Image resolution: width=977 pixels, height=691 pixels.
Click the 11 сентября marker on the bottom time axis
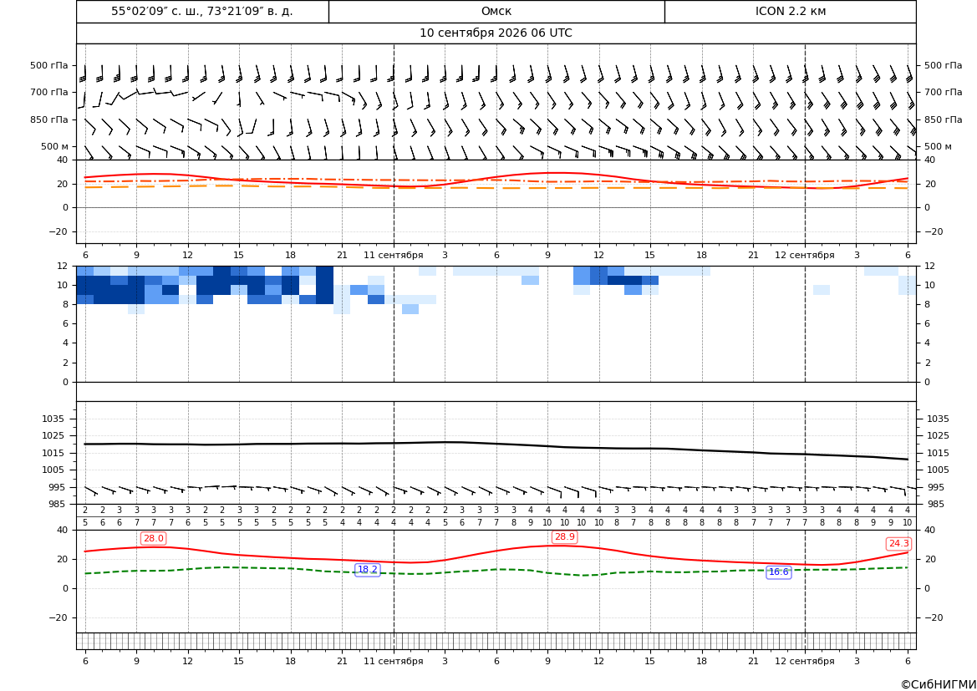[393, 661]
